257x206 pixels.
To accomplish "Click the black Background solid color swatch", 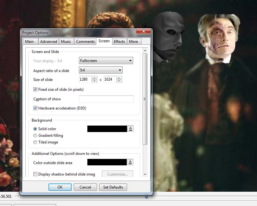I will pos(107,129).
